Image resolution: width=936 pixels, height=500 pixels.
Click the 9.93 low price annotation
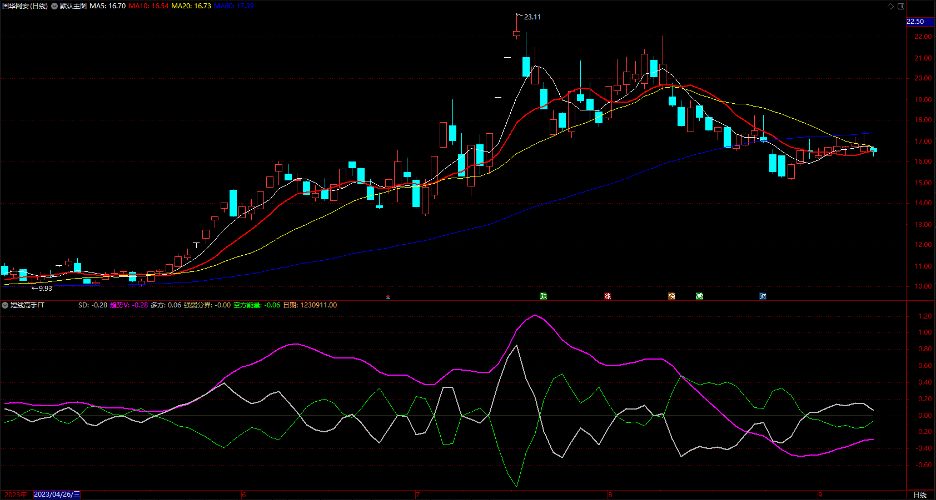point(46,289)
